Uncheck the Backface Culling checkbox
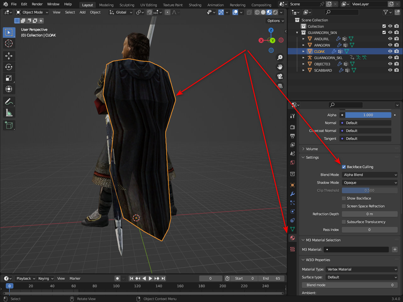Screen dimensions: 403x302 (x=344, y=167)
